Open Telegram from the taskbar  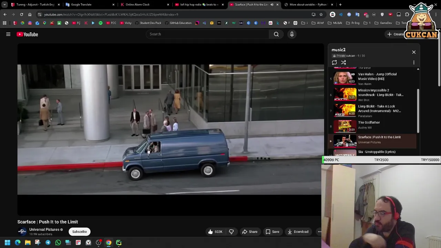coord(48,242)
